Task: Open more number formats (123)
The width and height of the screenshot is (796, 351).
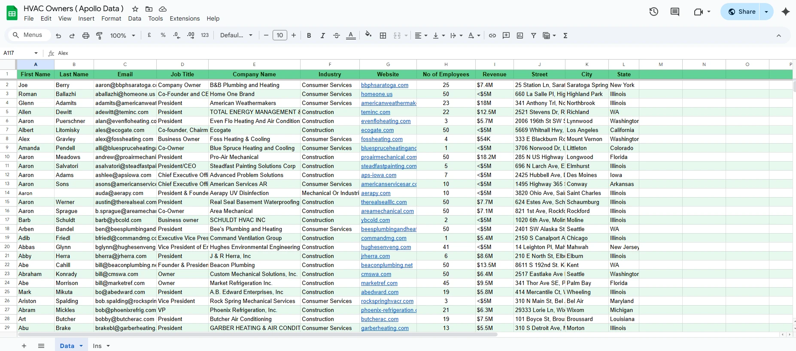Action: point(205,35)
